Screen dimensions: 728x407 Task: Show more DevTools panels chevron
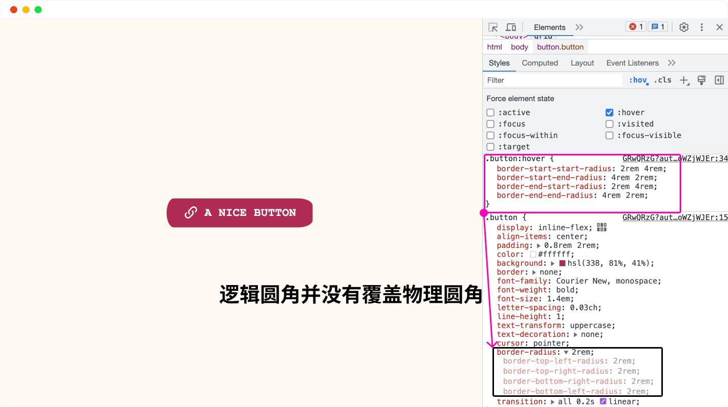pyautogui.click(x=579, y=27)
